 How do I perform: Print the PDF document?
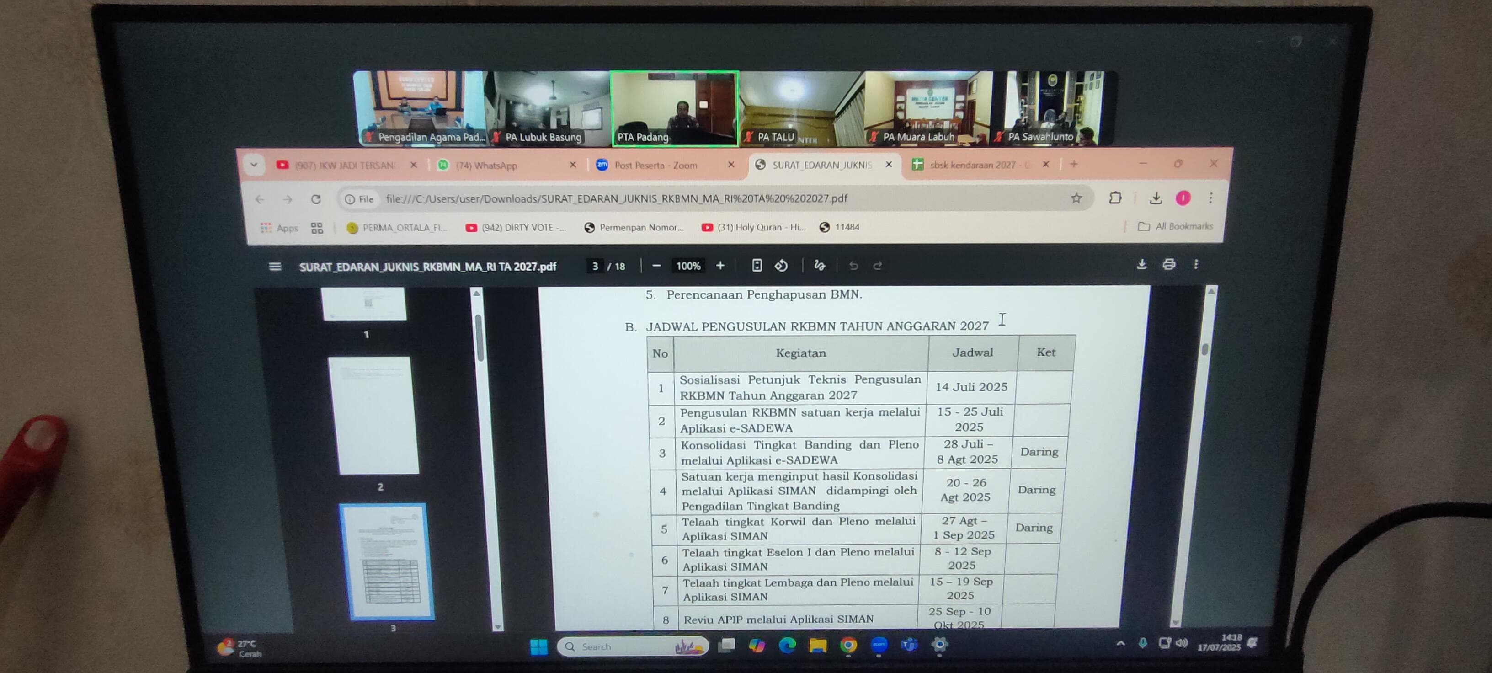point(1168,264)
